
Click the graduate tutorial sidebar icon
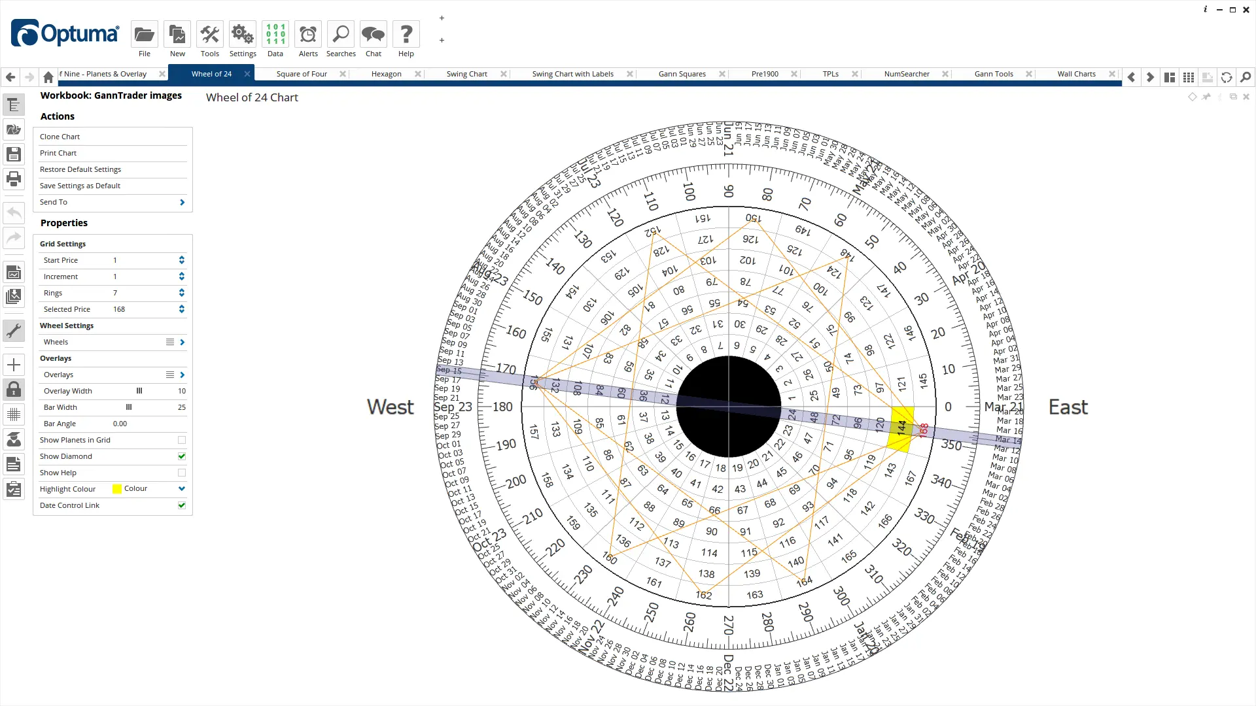14,439
